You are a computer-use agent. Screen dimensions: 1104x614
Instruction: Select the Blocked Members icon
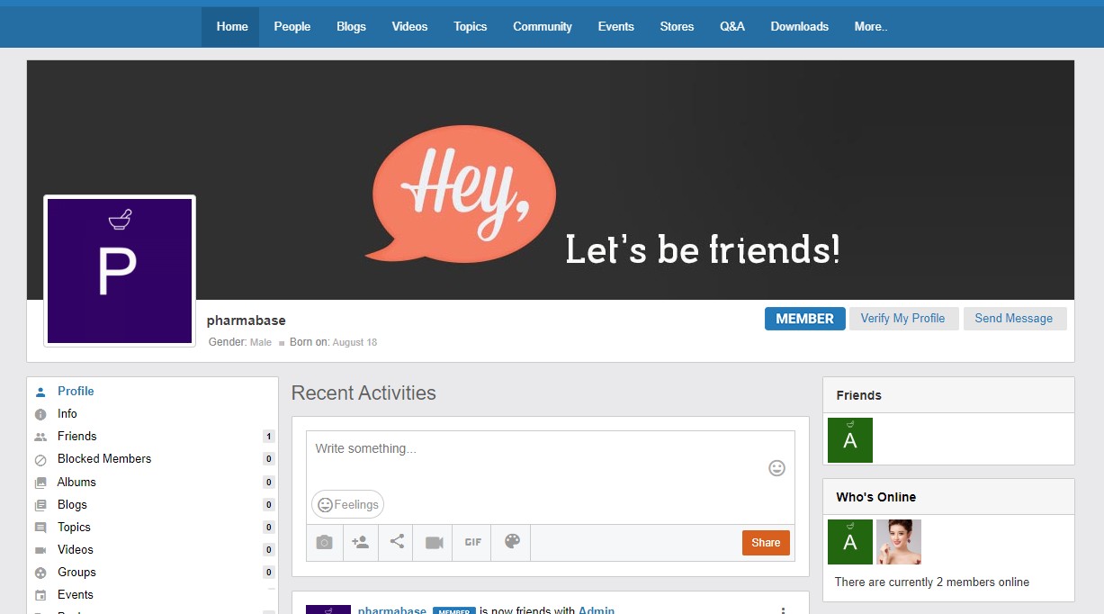click(x=40, y=458)
